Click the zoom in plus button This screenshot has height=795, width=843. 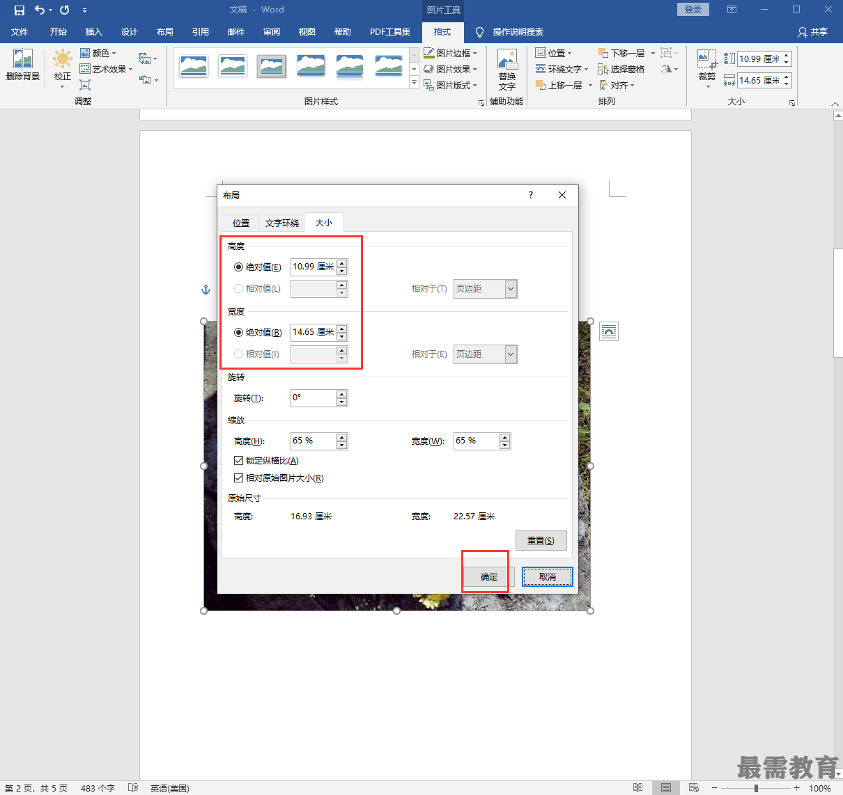tap(797, 788)
